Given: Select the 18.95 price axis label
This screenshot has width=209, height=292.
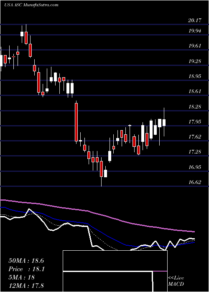Looking at the screenshot, I should (x=195, y=76).
